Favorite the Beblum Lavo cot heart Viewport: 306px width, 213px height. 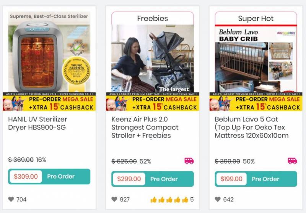click(218, 199)
